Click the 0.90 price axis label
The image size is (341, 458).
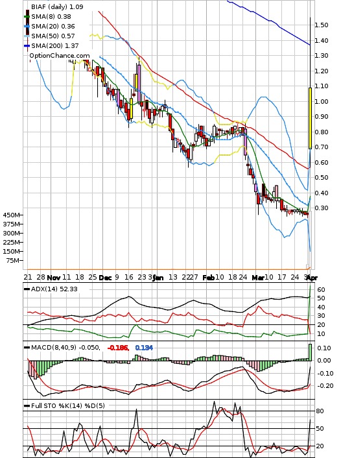[322, 117]
